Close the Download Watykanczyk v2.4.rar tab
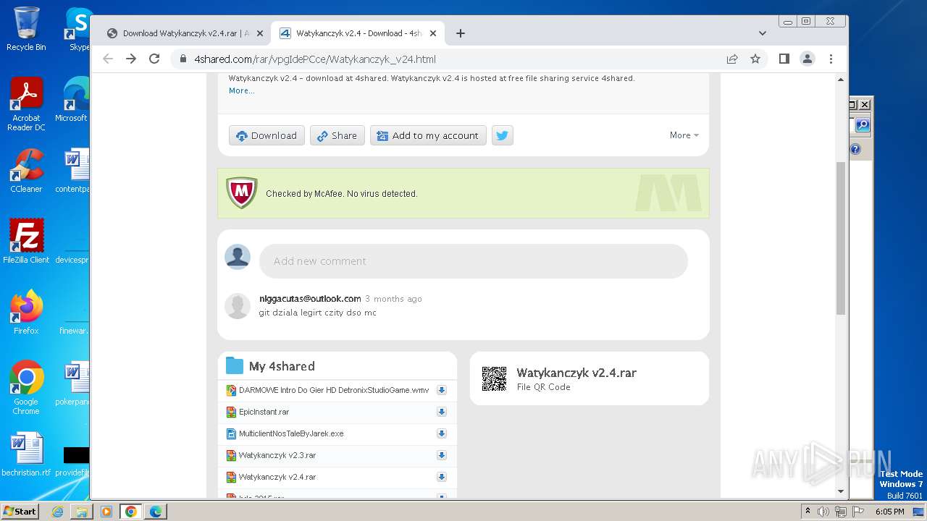 pos(260,33)
